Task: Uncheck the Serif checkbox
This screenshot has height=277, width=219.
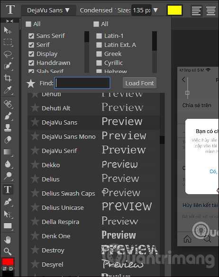Action: 31,45
